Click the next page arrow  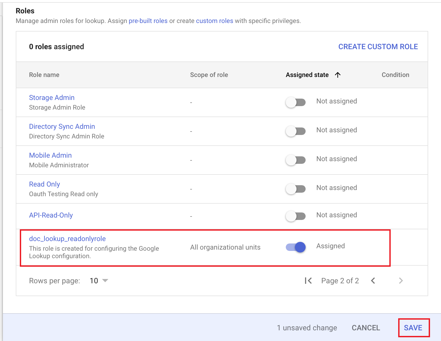coord(401,281)
